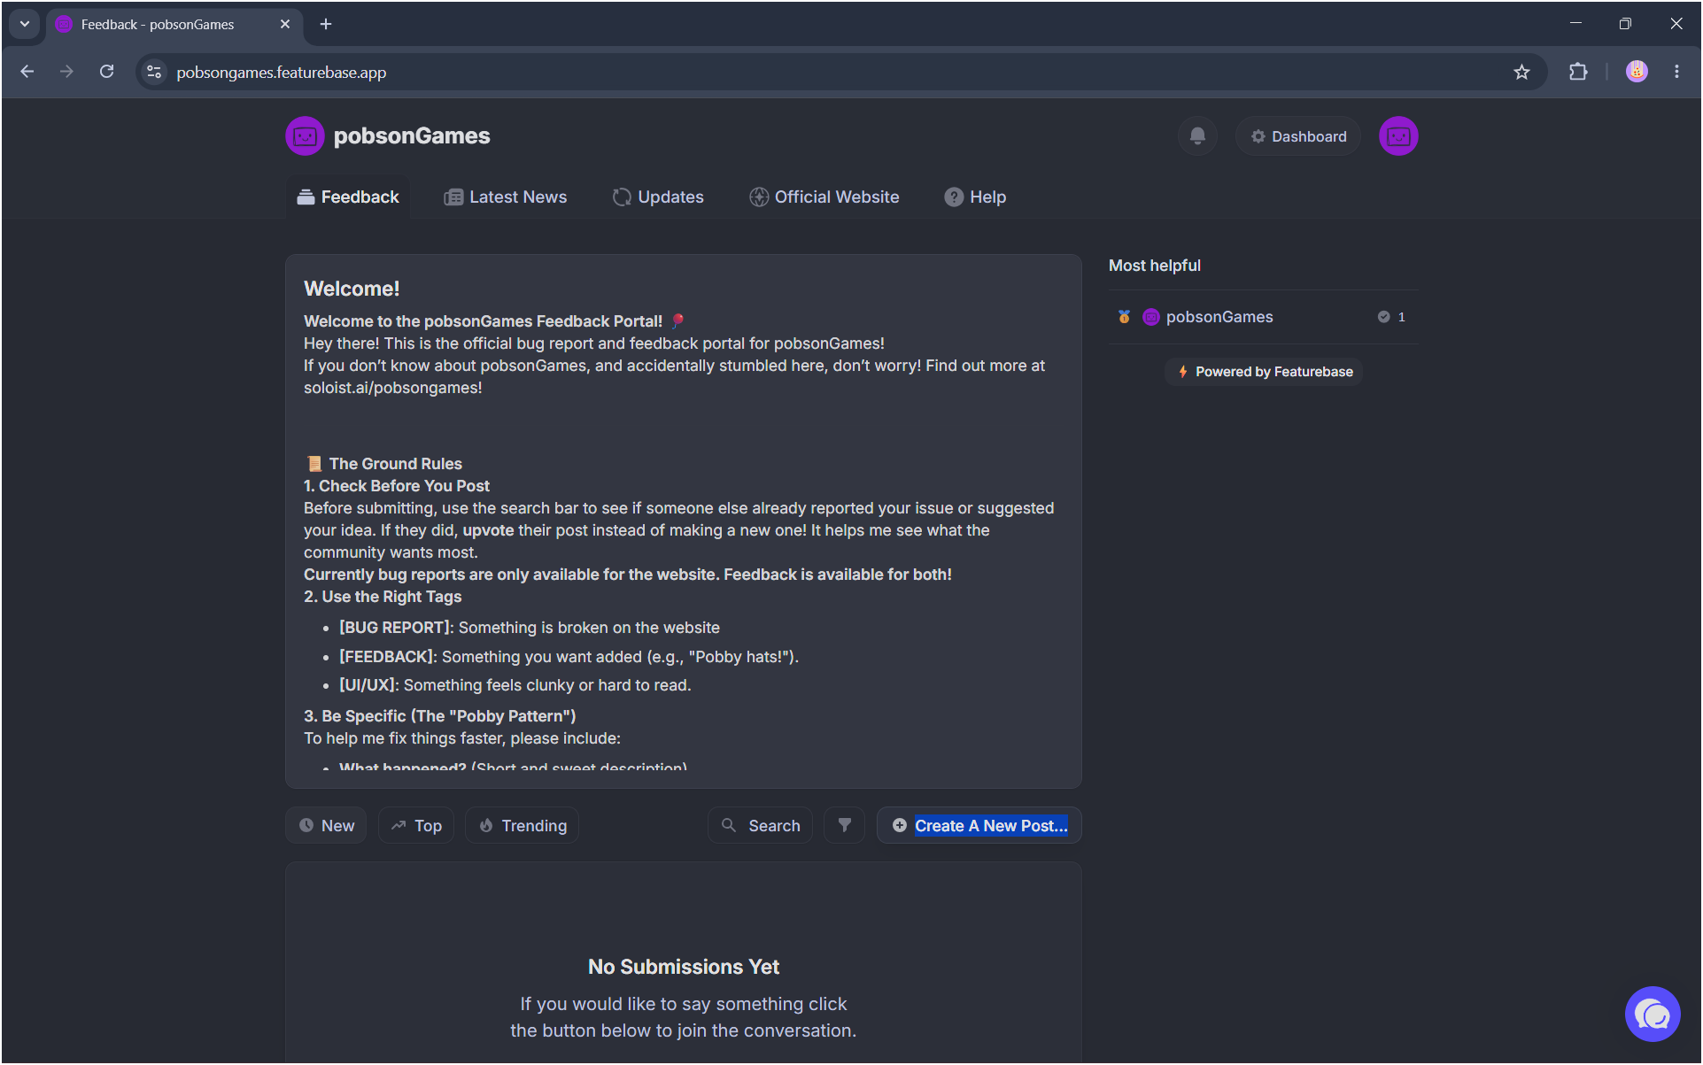Go to pobsonGames home title
Screen dimensions: 1703x1065
tap(411, 136)
